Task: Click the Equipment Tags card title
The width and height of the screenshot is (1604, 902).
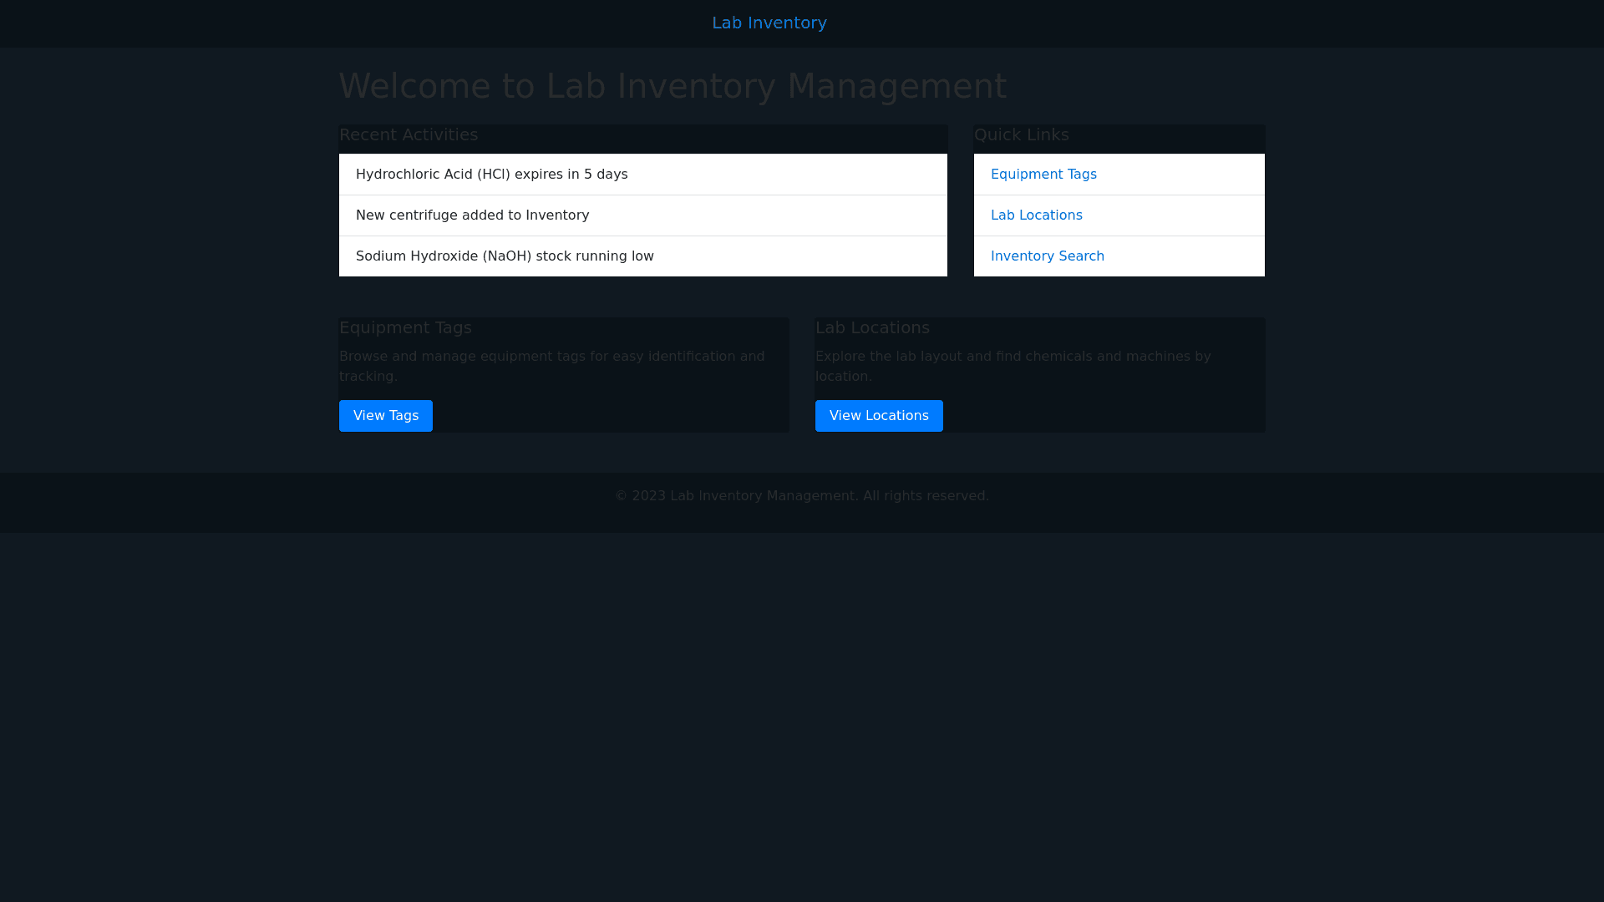Action: [x=405, y=328]
